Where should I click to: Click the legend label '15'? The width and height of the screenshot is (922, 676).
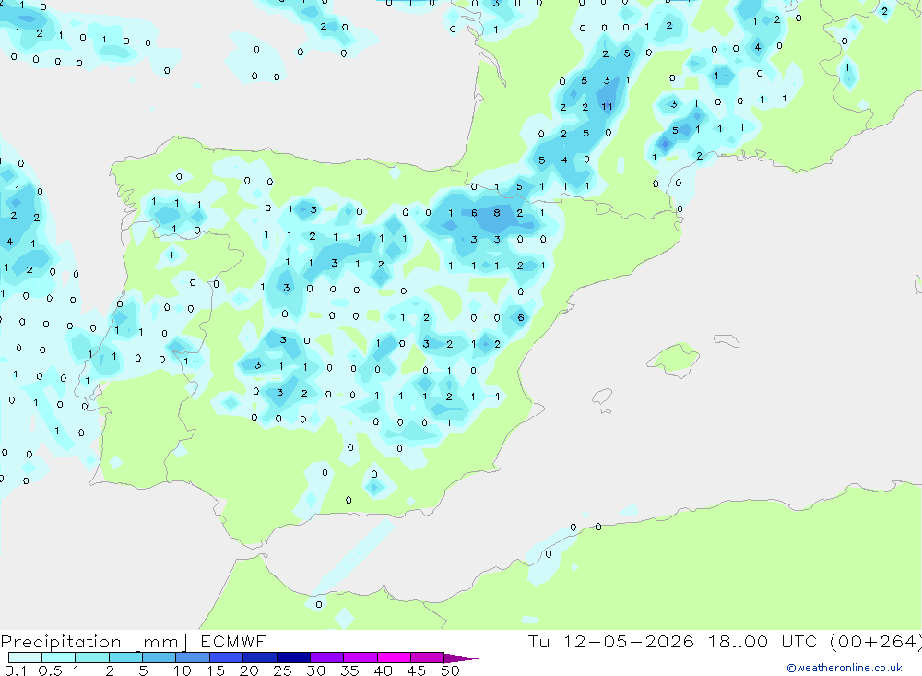216,670
